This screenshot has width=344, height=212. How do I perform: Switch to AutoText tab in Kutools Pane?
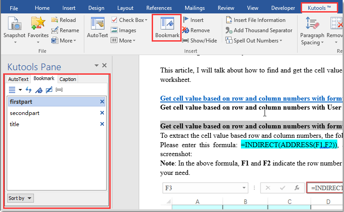[x=18, y=79]
